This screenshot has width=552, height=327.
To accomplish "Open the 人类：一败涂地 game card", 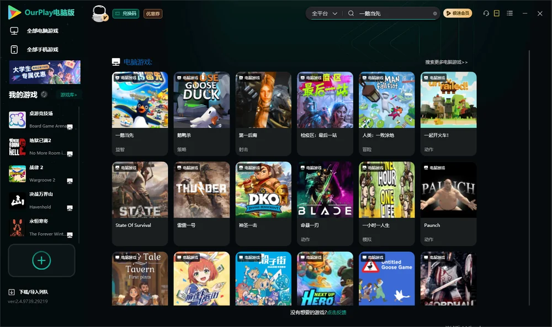I will coord(386,113).
